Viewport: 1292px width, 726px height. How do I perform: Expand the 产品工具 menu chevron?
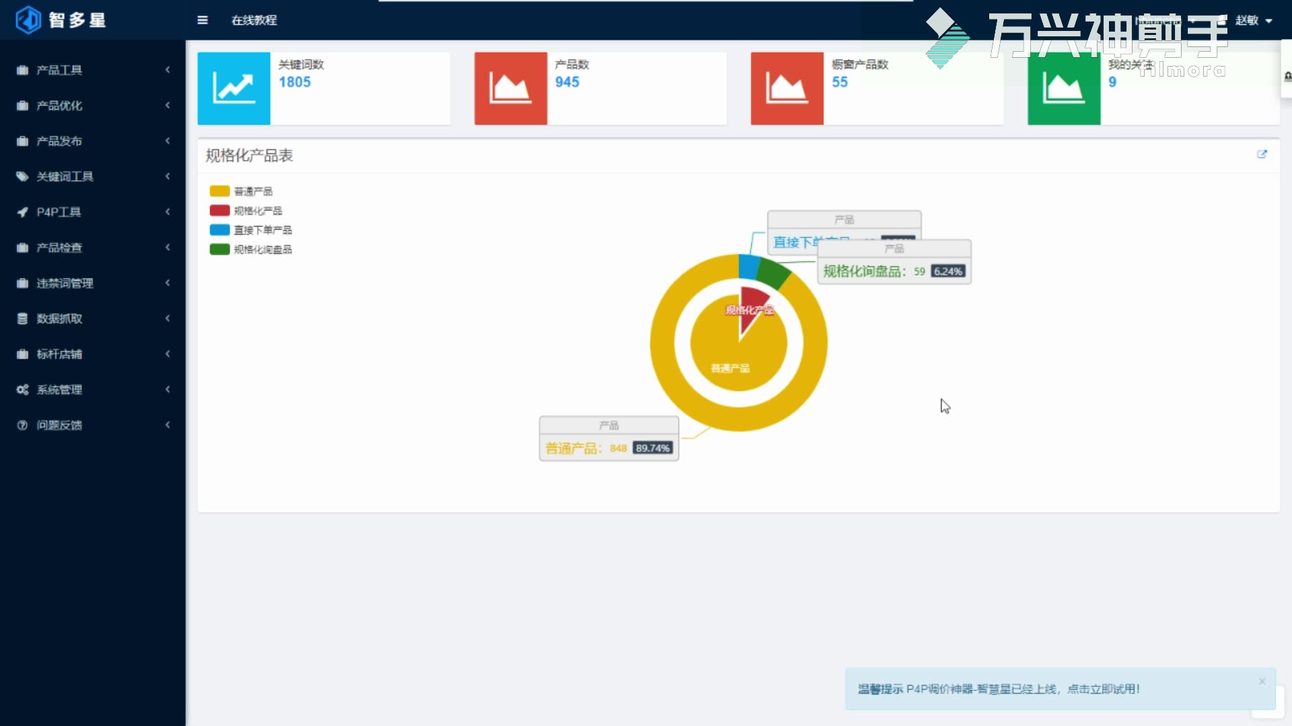click(168, 70)
